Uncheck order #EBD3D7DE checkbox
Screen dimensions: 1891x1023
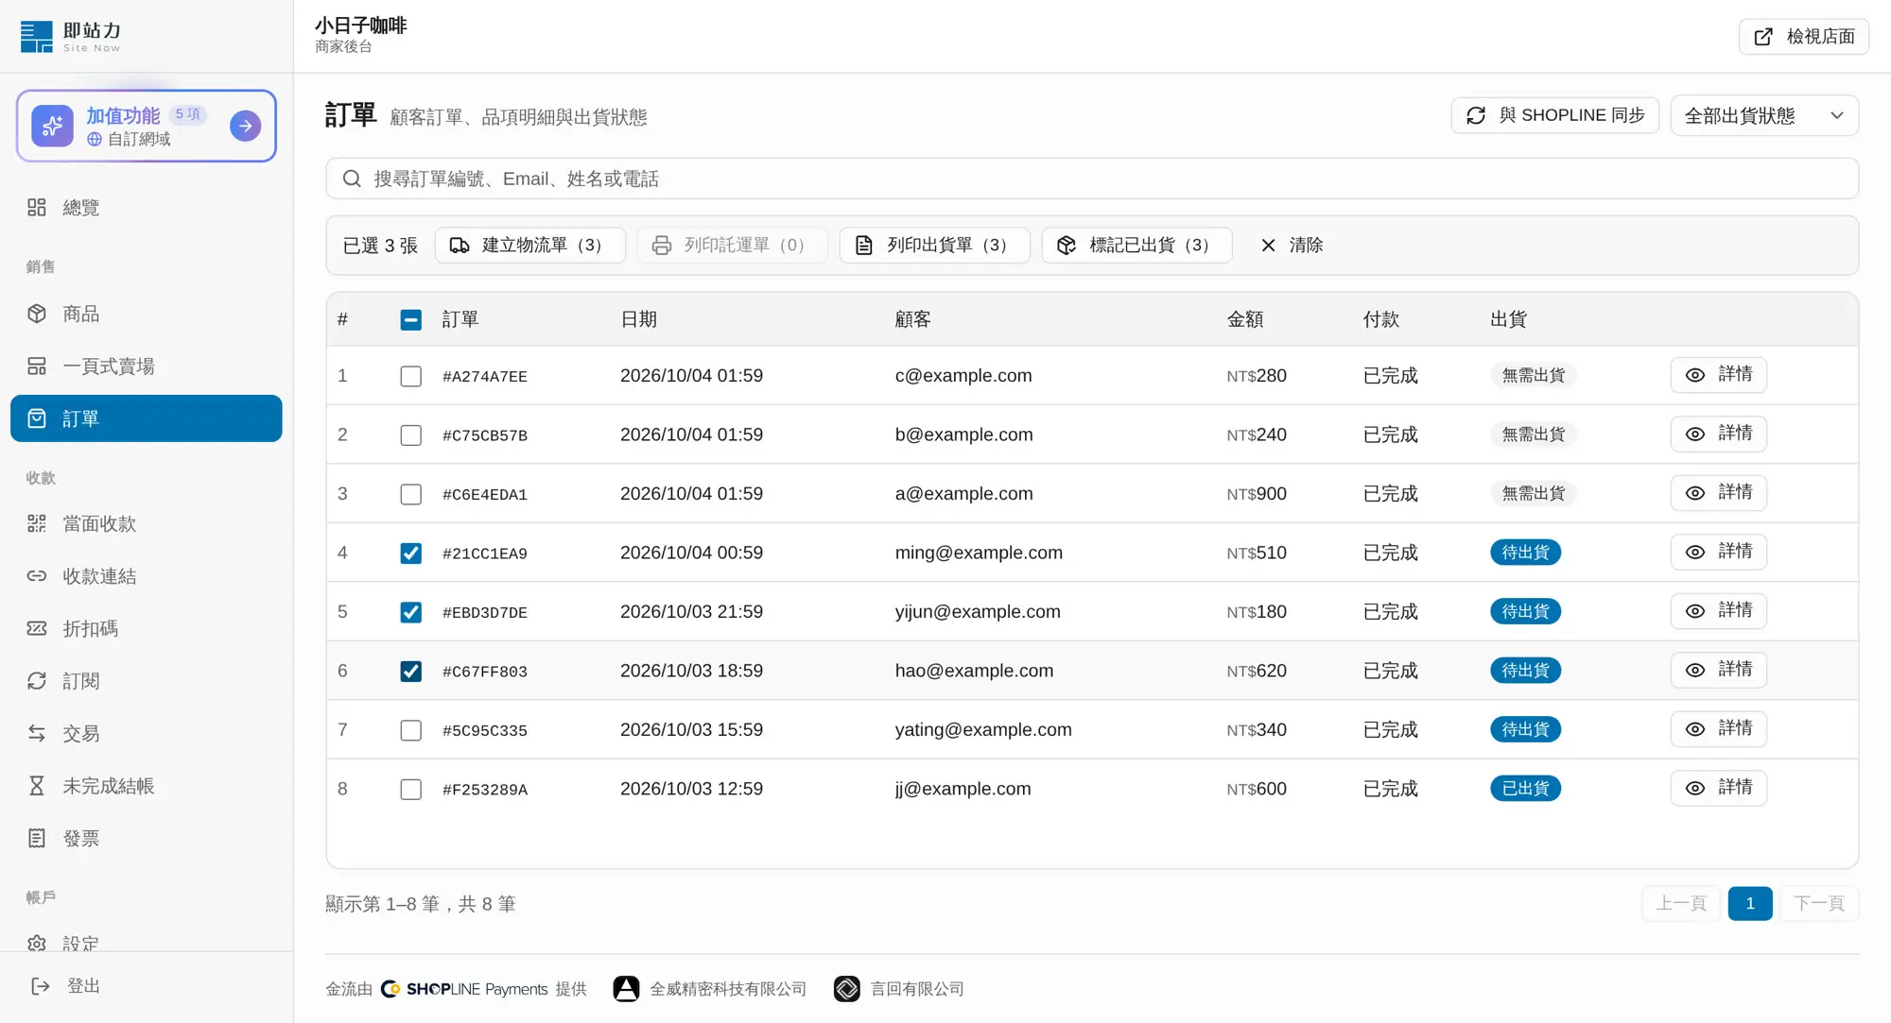click(x=410, y=612)
